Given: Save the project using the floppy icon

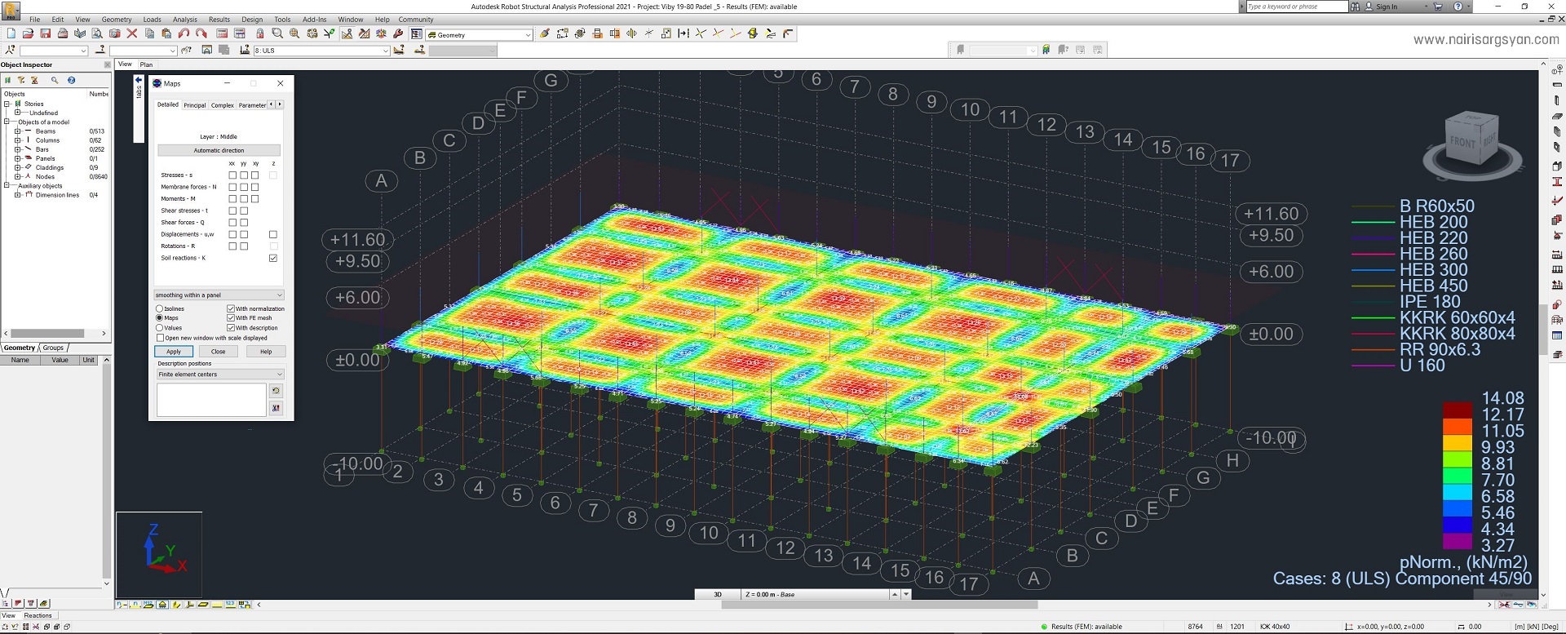Looking at the screenshot, I should click(x=45, y=33).
